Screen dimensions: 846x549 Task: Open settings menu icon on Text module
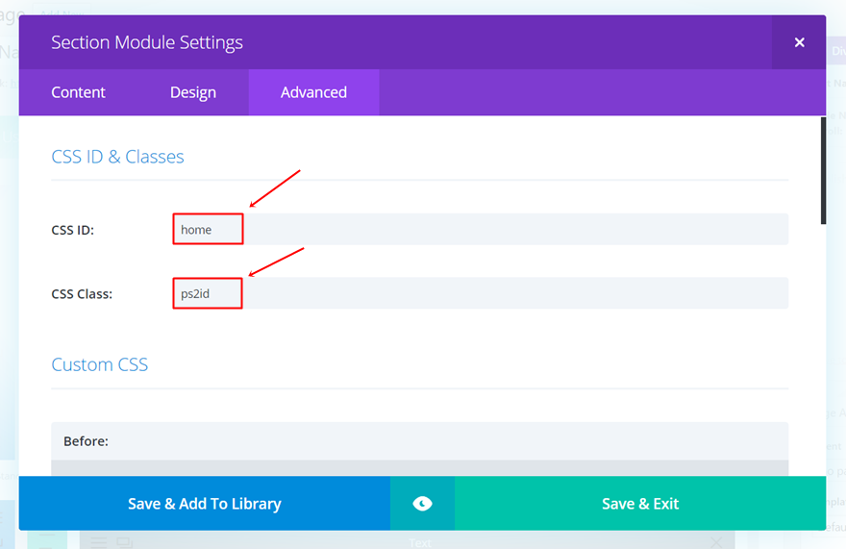coord(99,542)
